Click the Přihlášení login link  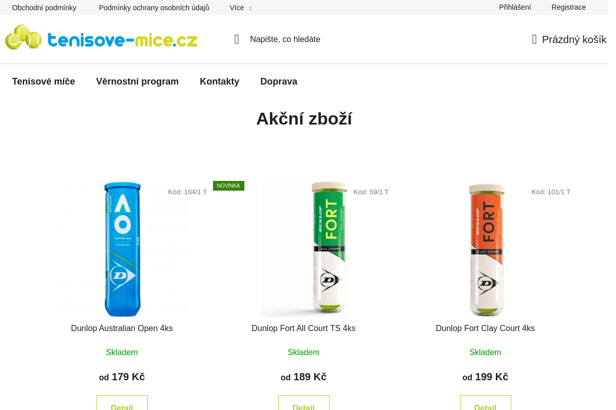click(515, 7)
